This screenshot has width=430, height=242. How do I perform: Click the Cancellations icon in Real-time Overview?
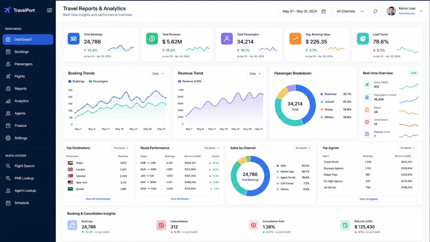[367, 122]
